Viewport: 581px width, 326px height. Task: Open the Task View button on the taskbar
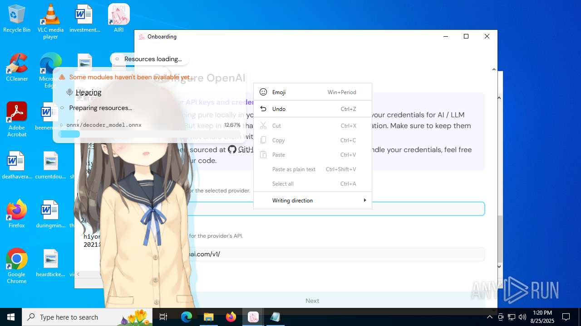tap(163, 317)
